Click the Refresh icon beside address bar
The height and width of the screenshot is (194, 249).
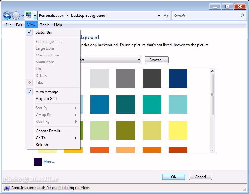coord(166,16)
